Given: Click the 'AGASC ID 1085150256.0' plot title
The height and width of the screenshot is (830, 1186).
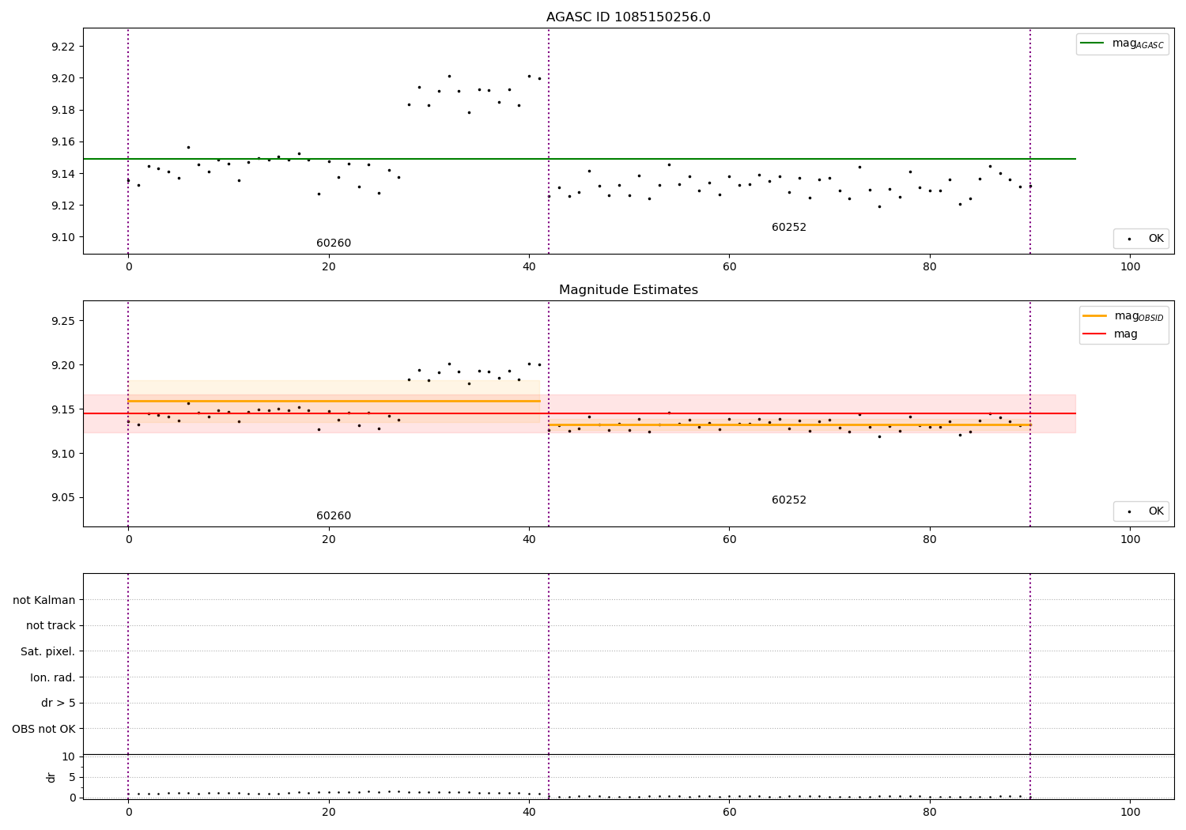Looking at the screenshot, I should coord(628,17).
